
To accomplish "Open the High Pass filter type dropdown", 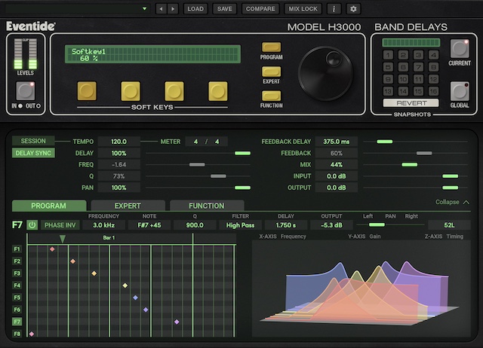I will [241, 224].
